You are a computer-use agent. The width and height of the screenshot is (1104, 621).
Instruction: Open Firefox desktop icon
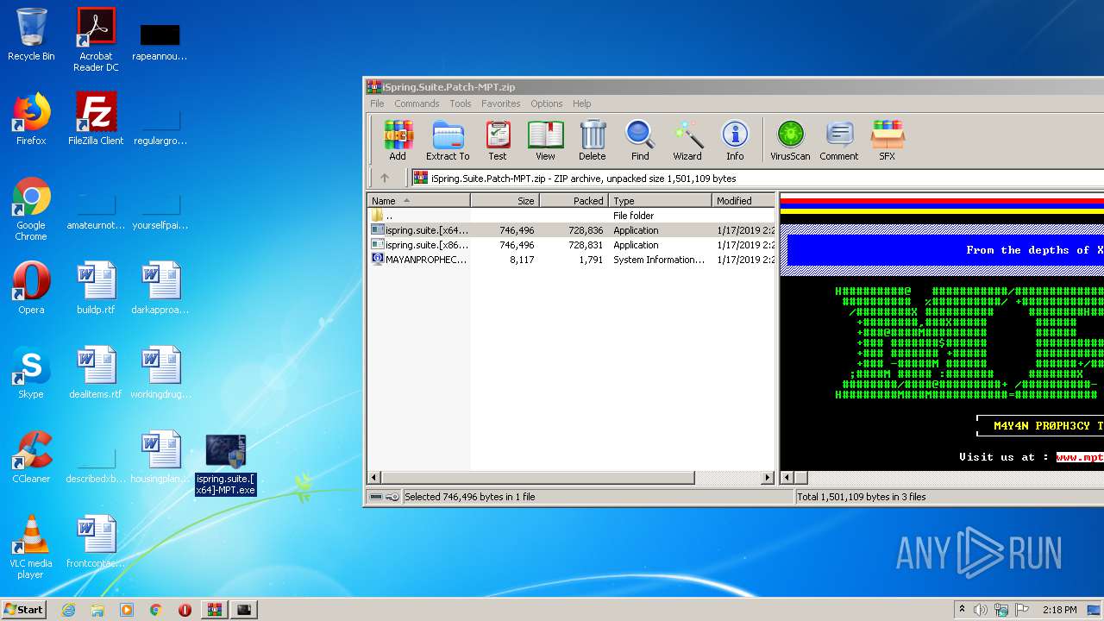coord(31,119)
